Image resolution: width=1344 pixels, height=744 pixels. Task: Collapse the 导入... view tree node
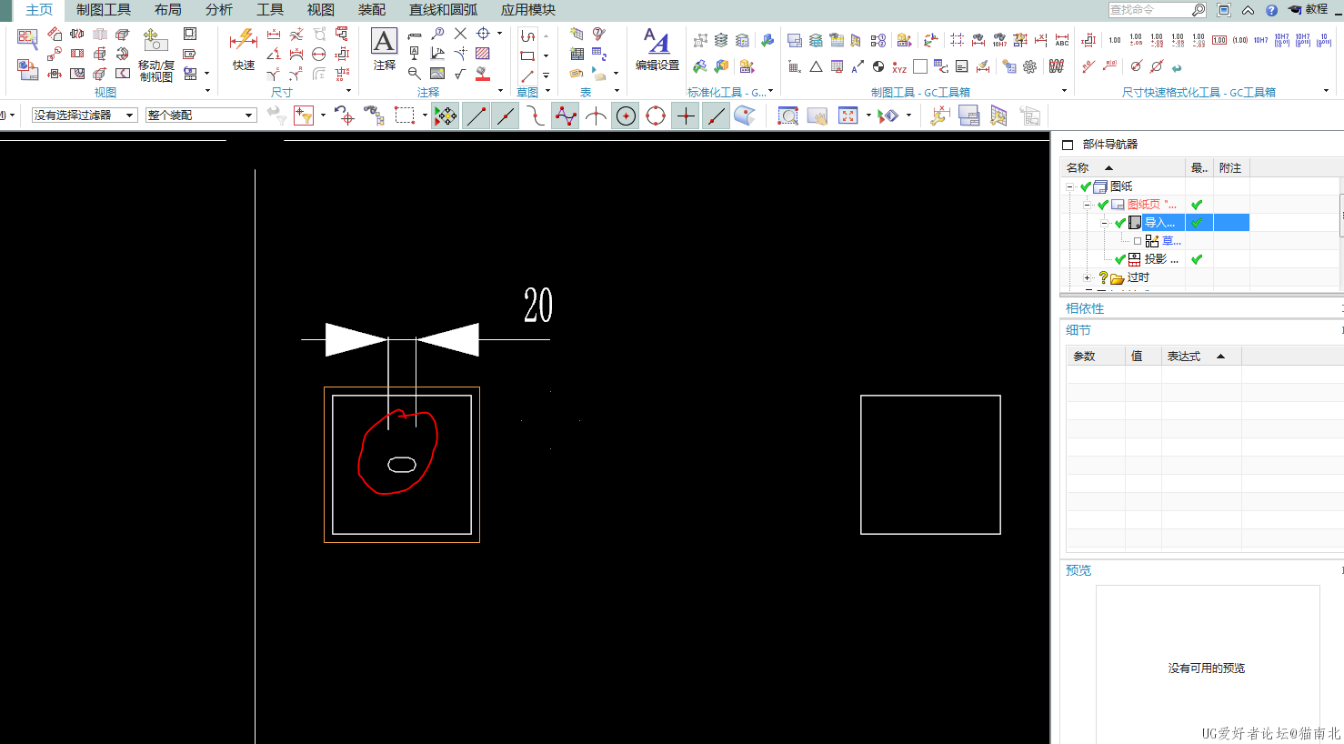[x=1104, y=223]
